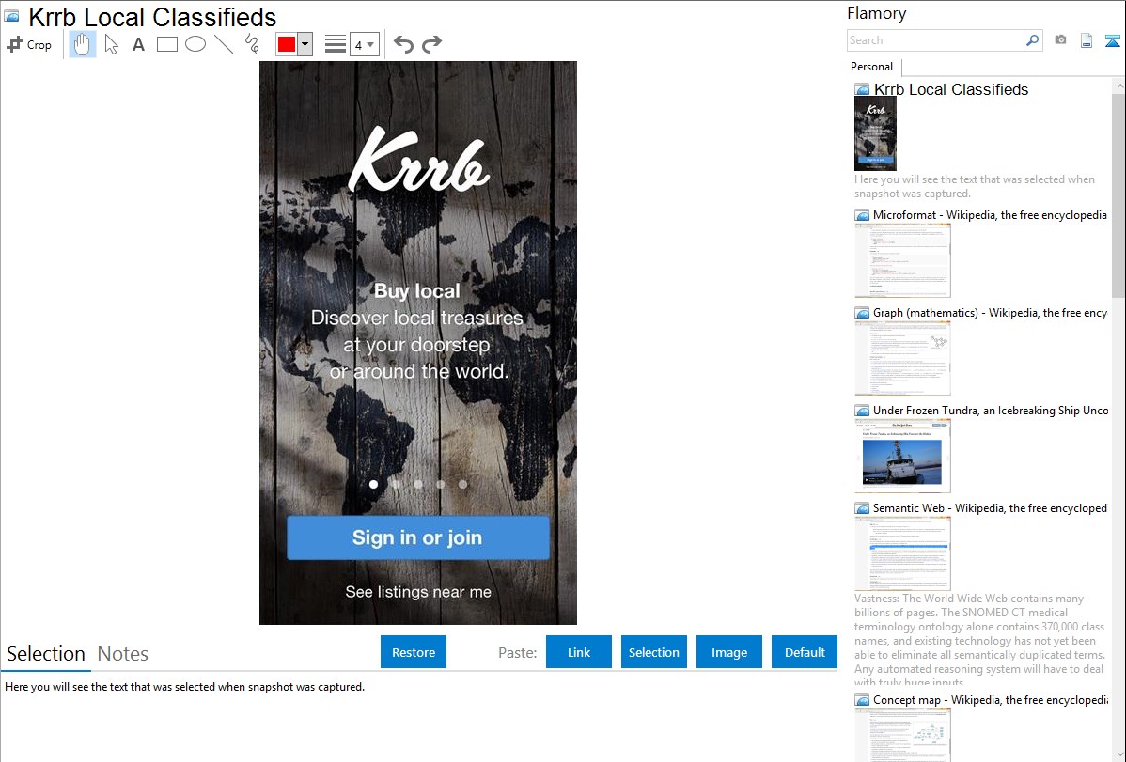Click snapshot icon beside Semantic Web title

[x=863, y=508]
